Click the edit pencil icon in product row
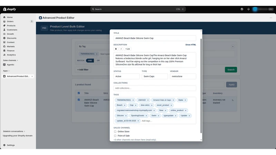Viewport: 276px width, 155px height. click(233, 100)
